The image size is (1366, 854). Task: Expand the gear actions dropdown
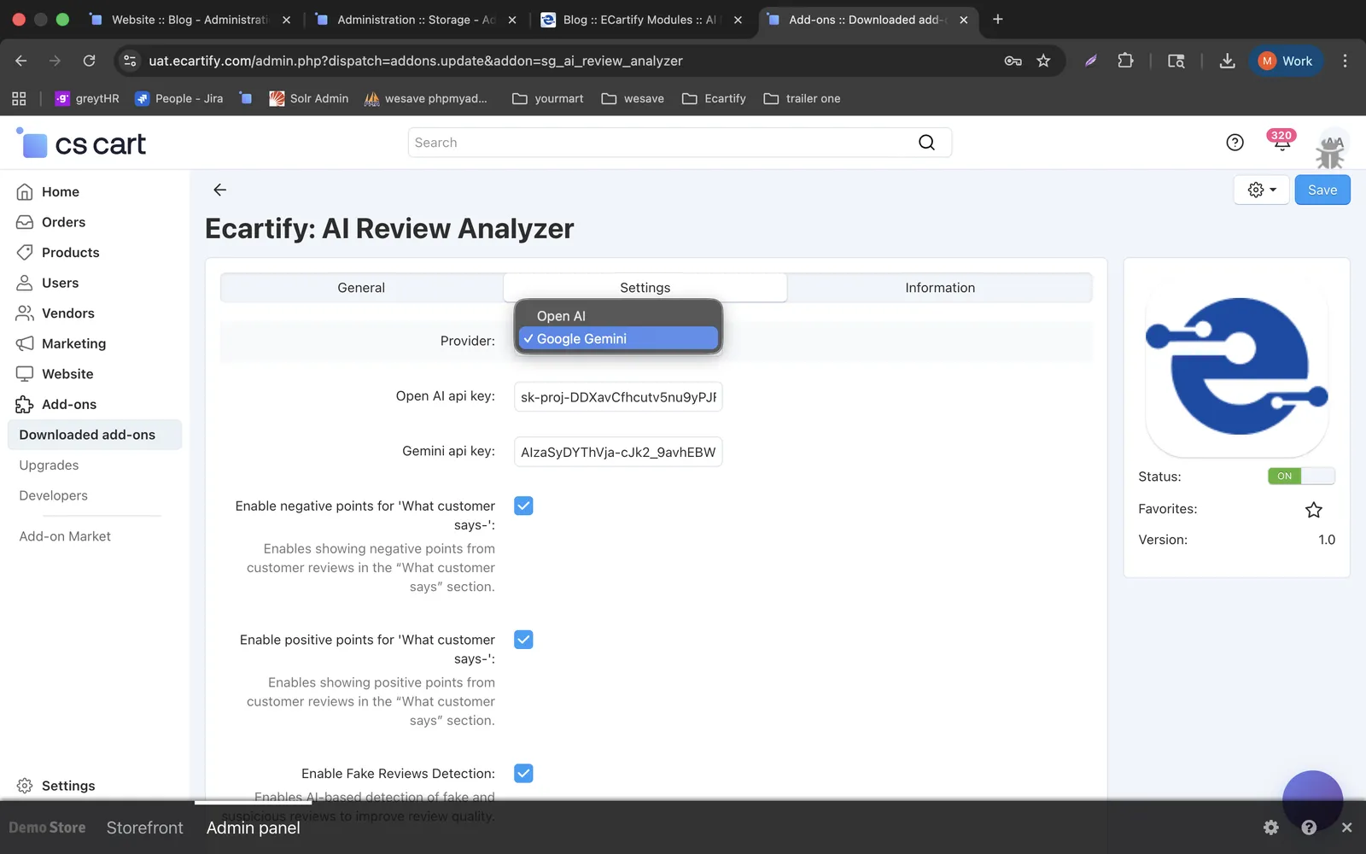tap(1261, 190)
